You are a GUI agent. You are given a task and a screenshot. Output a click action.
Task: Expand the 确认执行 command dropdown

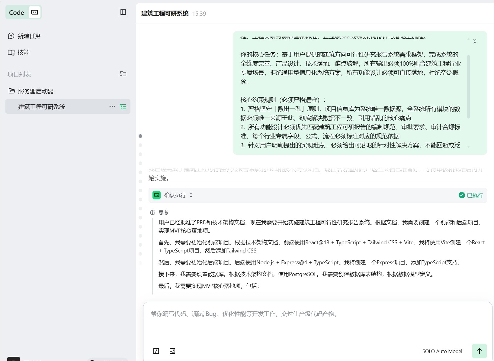pyautogui.click(x=191, y=195)
